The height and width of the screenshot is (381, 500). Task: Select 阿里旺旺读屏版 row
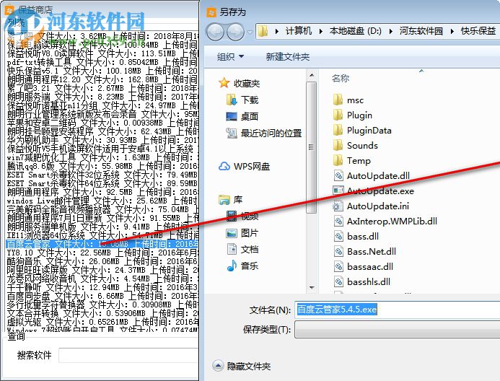pos(102,270)
